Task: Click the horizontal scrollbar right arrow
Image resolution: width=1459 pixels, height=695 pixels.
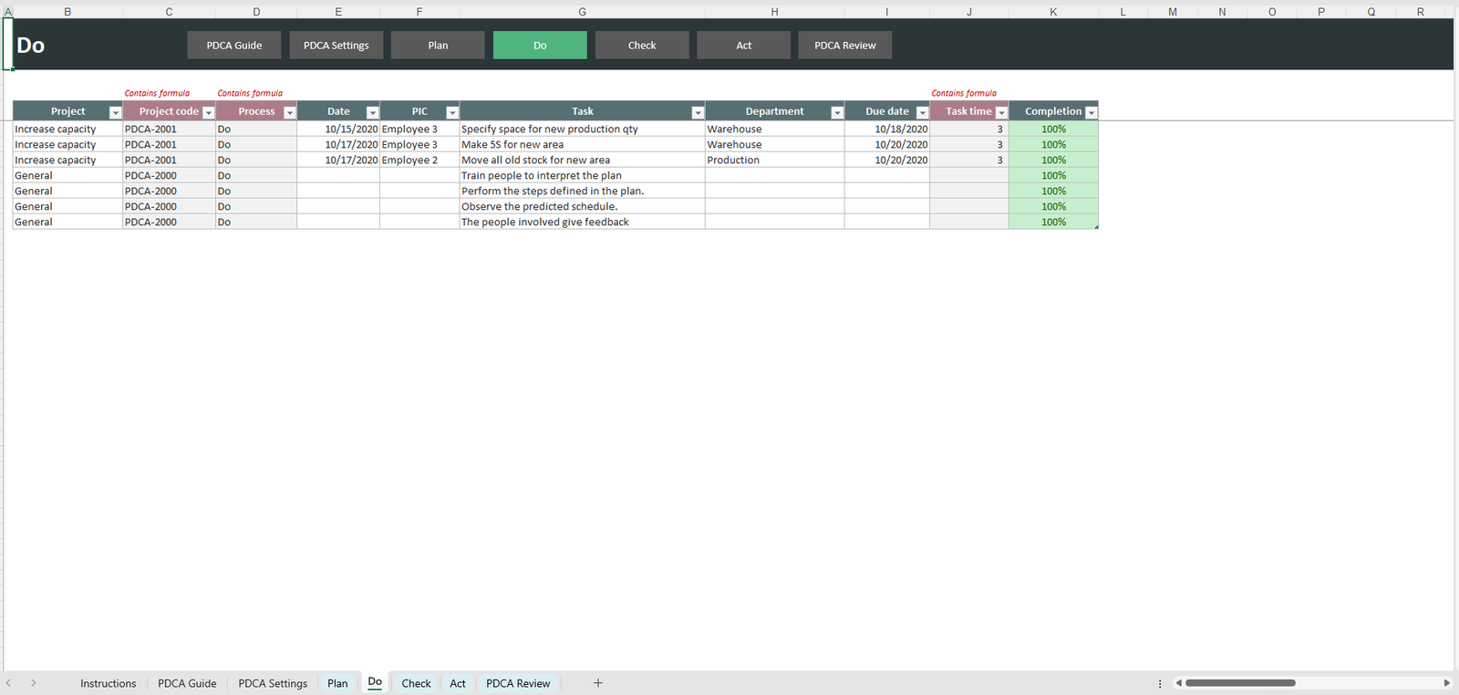Action: 1446,683
